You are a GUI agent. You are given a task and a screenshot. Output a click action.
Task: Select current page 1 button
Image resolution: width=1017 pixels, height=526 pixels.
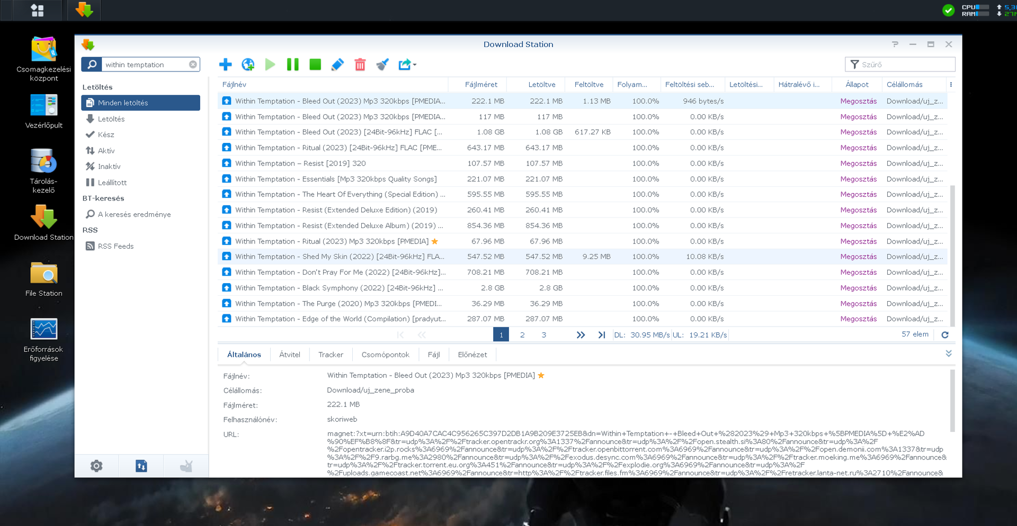[501, 335]
